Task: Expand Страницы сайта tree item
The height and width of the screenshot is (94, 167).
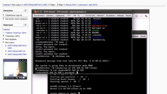Action: (4, 36)
